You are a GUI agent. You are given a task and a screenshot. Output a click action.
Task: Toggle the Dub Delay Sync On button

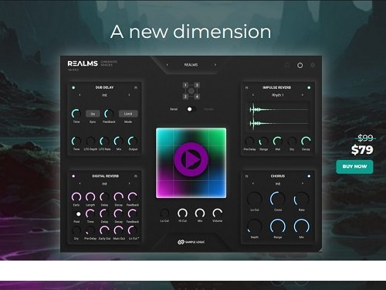pyautogui.click(x=93, y=114)
